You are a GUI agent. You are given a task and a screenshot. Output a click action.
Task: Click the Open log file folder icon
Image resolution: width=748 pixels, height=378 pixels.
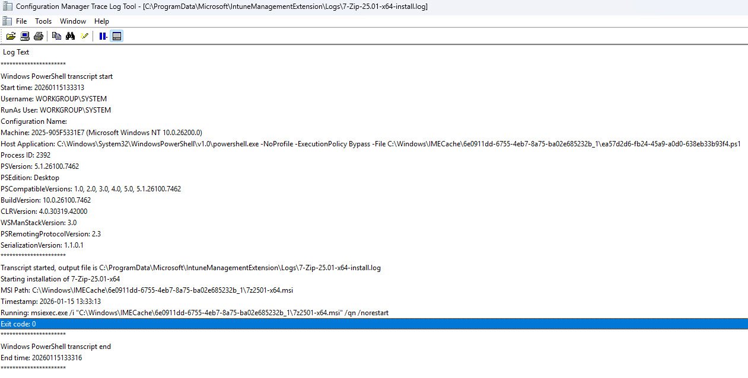(11, 36)
